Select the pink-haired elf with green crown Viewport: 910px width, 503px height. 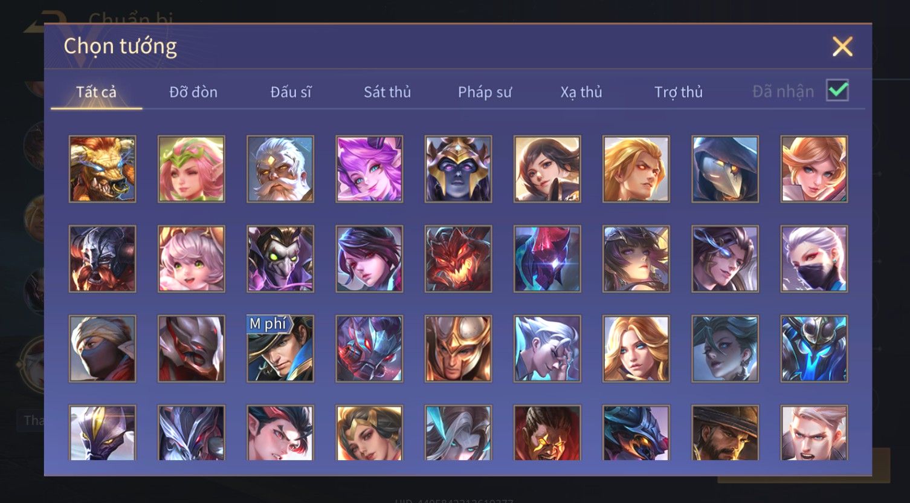click(x=192, y=169)
